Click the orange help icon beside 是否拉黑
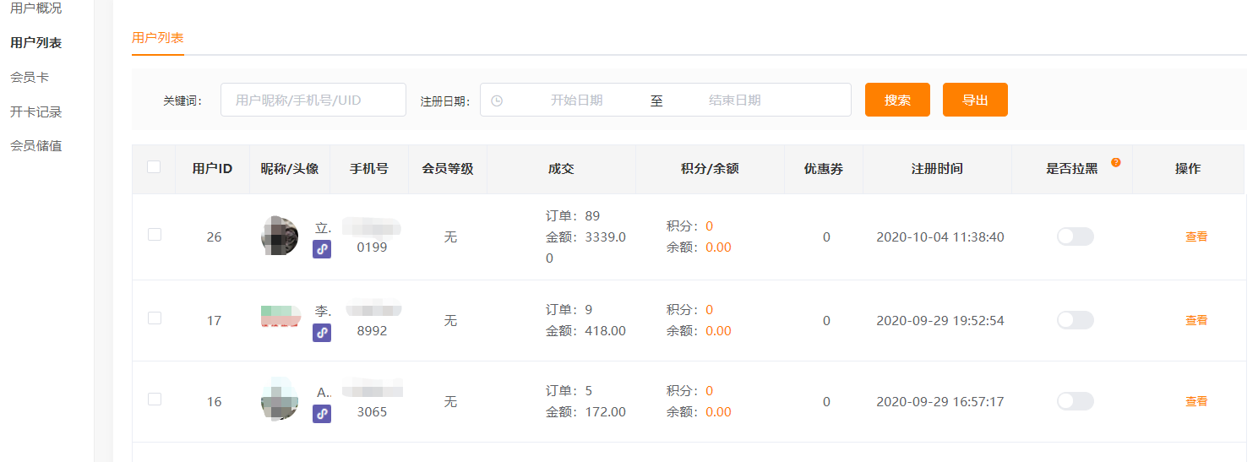Image resolution: width=1258 pixels, height=462 pixels. point(1116,162)
